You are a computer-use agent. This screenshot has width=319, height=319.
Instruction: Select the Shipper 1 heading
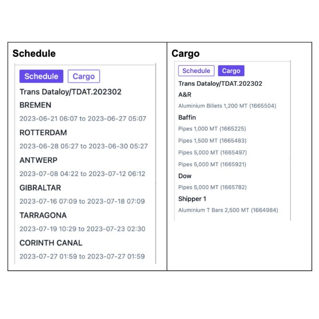(192, 199)
